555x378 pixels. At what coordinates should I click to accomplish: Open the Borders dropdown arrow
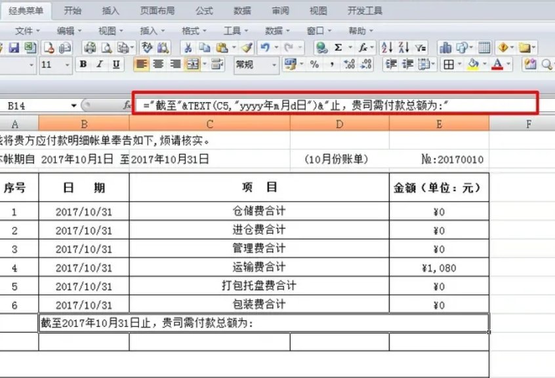click(460, 64)
